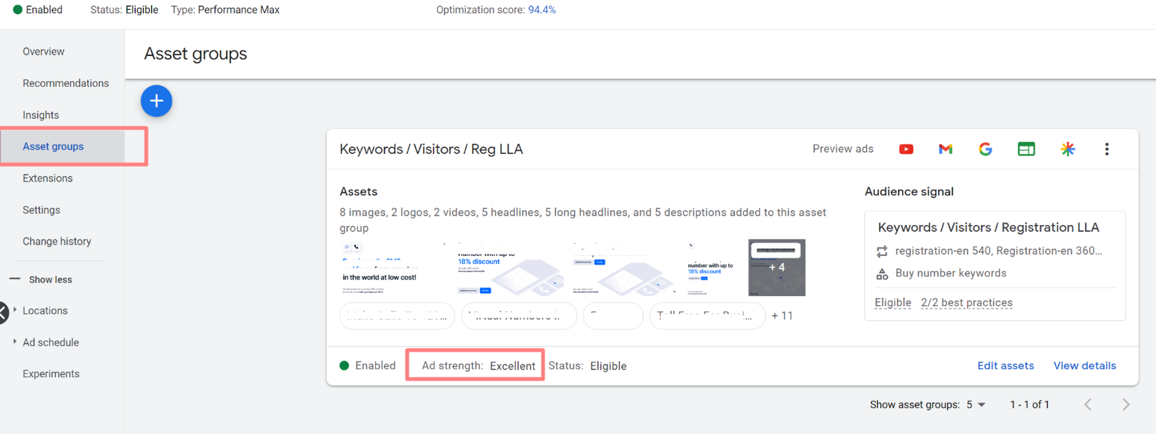The image size is (1156, 434).
Task: Open the Recommendations page
Action: click(x=66, y=83)
